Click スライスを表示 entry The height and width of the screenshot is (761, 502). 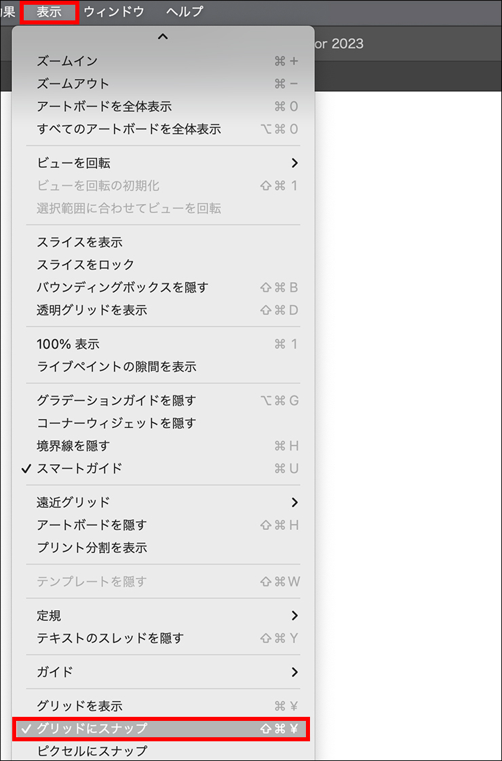(79, 243)
